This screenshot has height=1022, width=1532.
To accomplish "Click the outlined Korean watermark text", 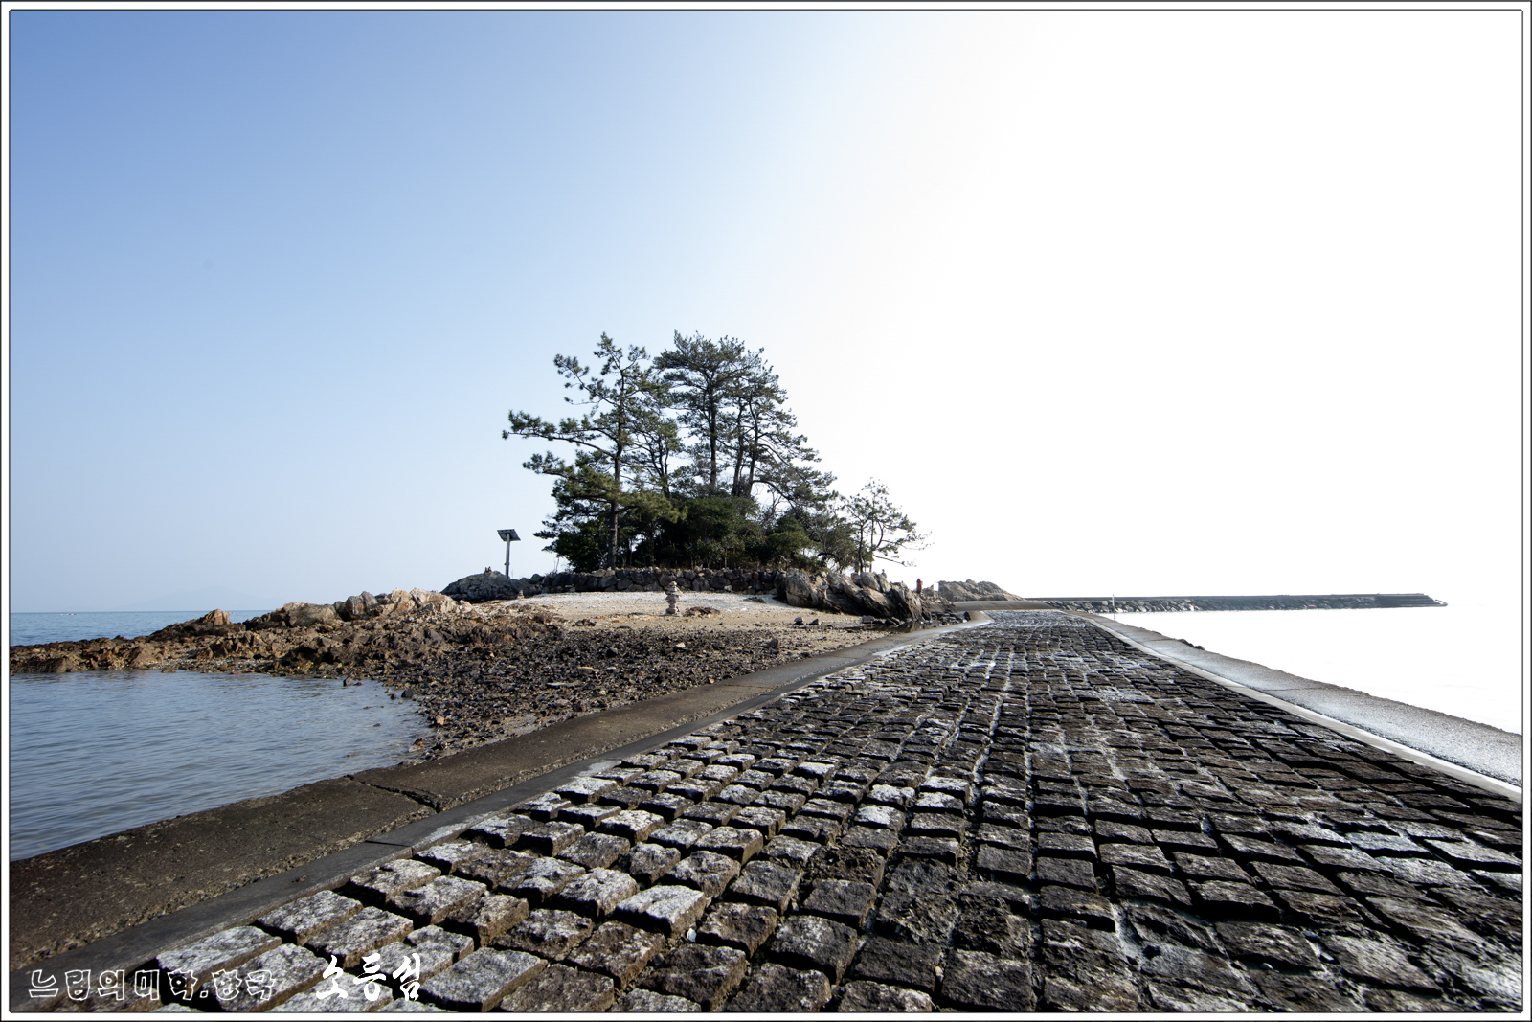I will [151, 984].
